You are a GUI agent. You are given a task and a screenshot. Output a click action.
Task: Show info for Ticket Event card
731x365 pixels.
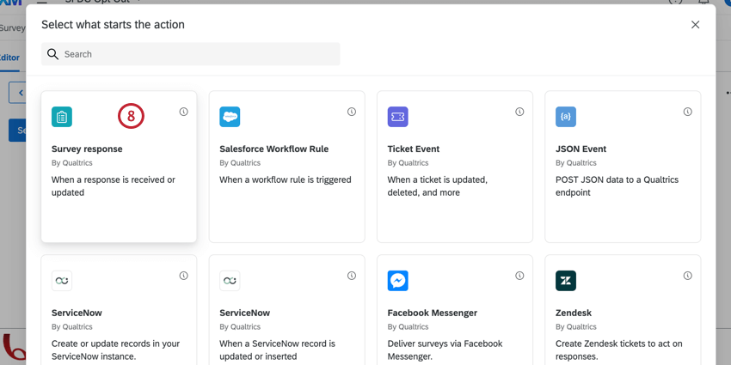pos(519,112)
